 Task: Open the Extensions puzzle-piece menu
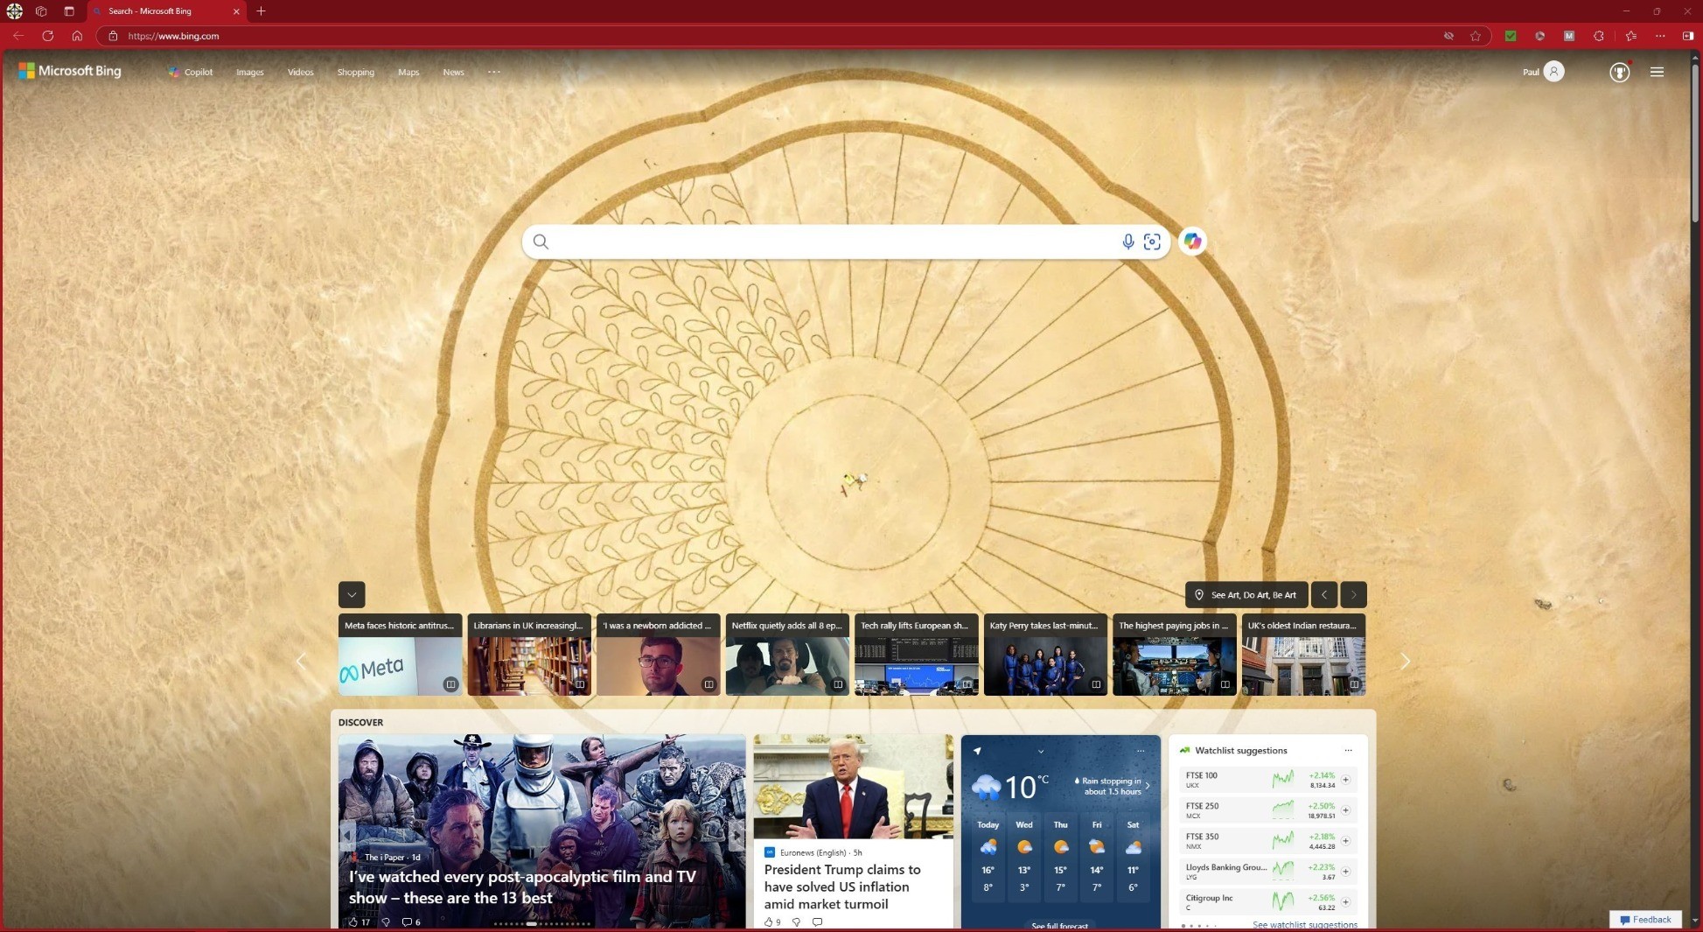tap(1599, 36)
